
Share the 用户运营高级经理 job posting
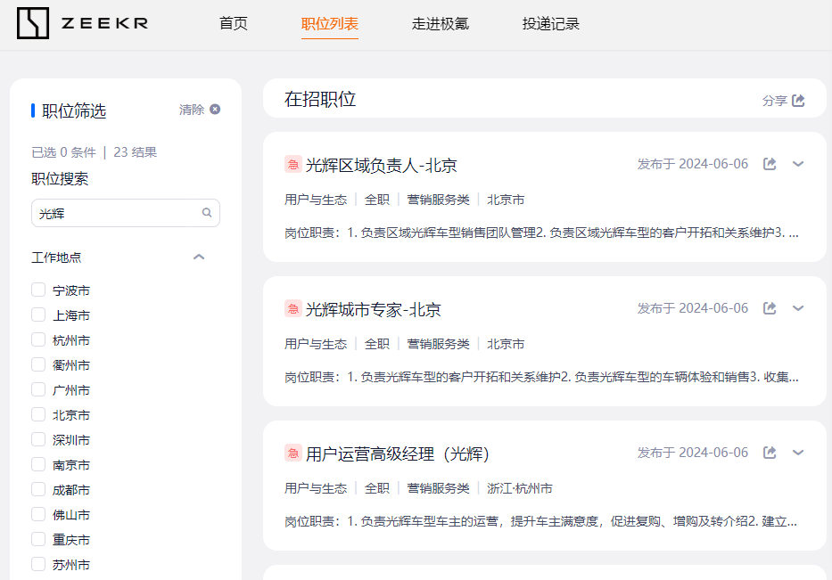coord(770,453)
